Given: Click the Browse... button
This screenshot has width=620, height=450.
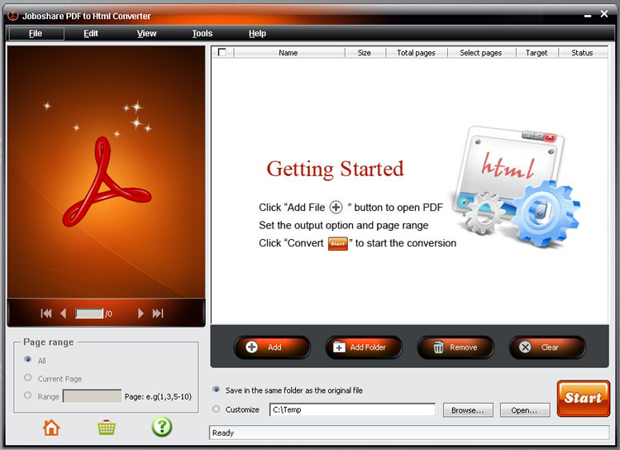Looking at the screenshot, I should pyautogui.click(x=469, y=410).
